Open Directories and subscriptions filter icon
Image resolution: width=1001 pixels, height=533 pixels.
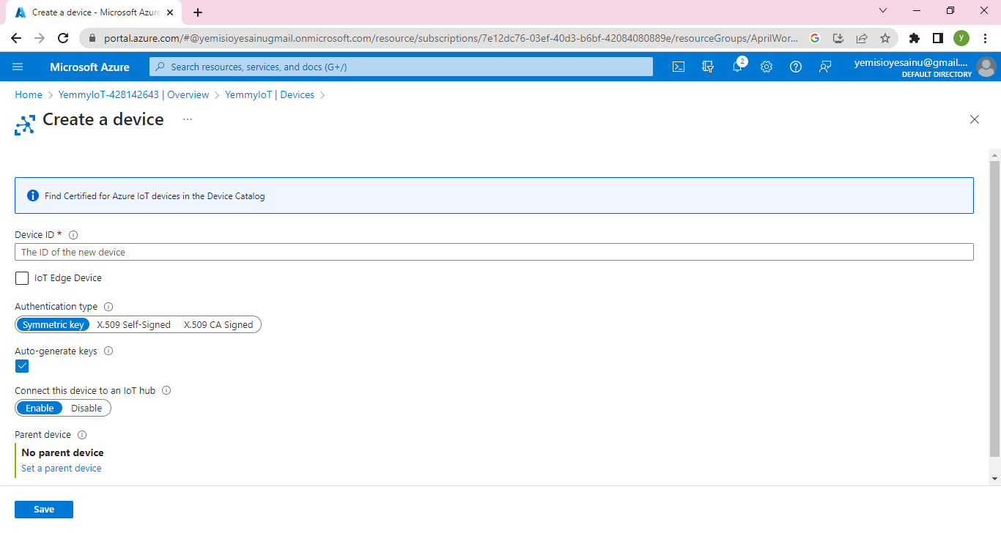[x=708, y=67]
